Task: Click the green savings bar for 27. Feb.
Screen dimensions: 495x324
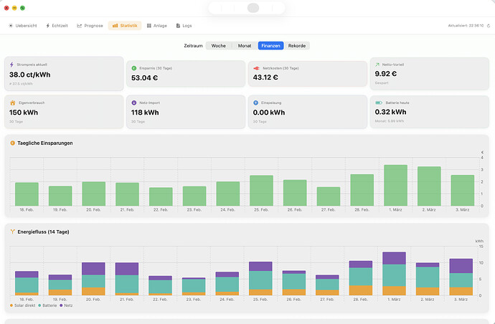Action: pos(329,196)
